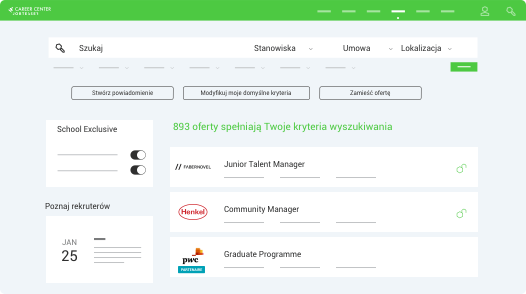The image size is (526, 294).
Task: Click the green button below Lokalizacja
Action: coord(464,67)
